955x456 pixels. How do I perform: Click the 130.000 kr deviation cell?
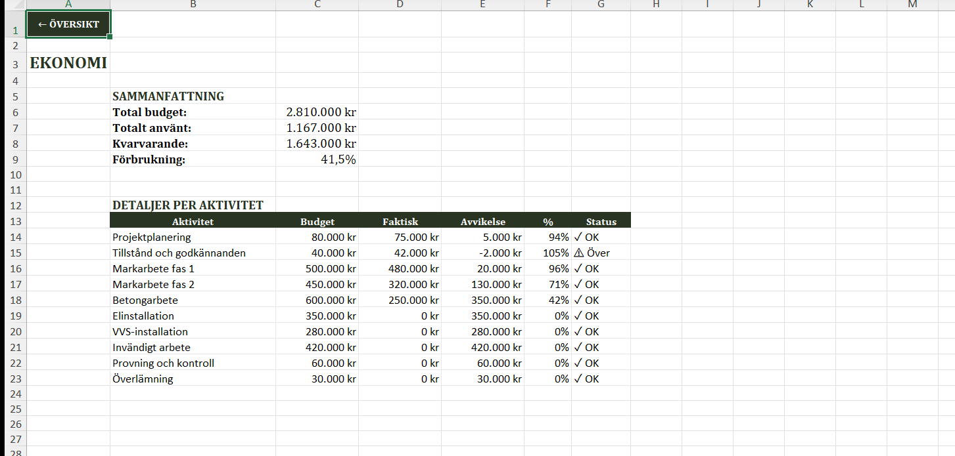click(x=483, y=284)
